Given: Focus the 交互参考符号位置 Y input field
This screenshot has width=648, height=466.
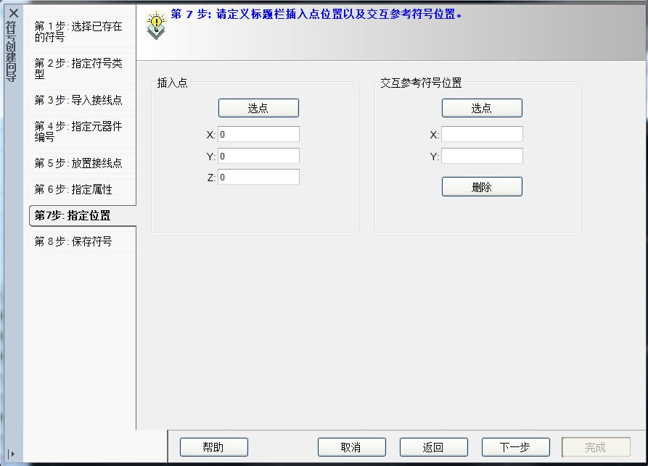Looking at the screenshot, I should (482, 157).
